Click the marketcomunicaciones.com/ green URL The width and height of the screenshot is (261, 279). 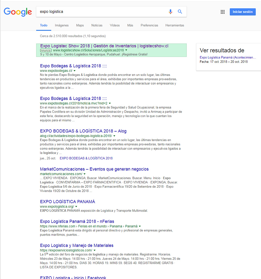(x=61, y=174)
